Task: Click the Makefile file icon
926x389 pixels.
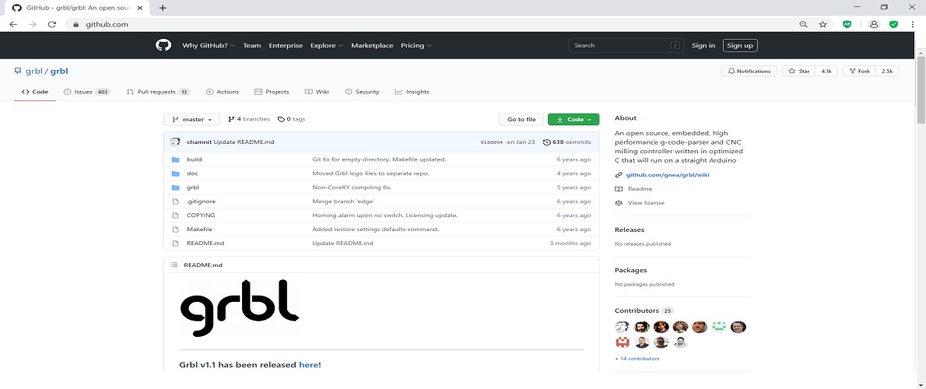Action: [x=175, y=229]
